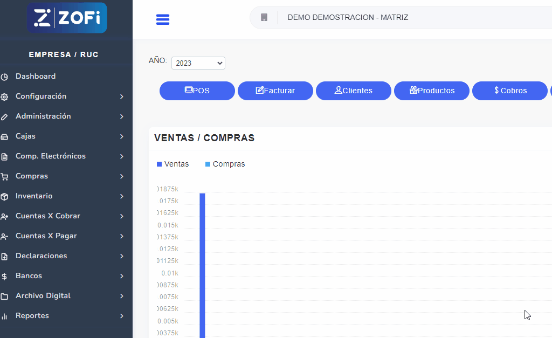Click the ZOFi logo

click(x=67, y=18)
